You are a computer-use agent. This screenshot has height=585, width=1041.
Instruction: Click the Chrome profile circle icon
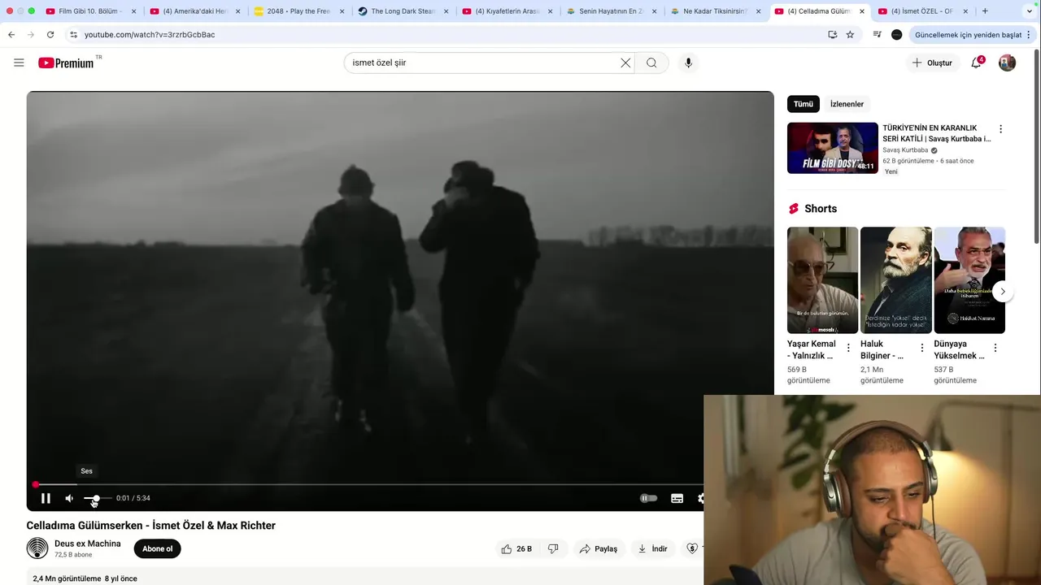coord(896,35)
